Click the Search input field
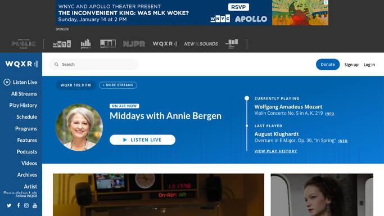Screen dimensions: 384x216 tap(94, 64)
